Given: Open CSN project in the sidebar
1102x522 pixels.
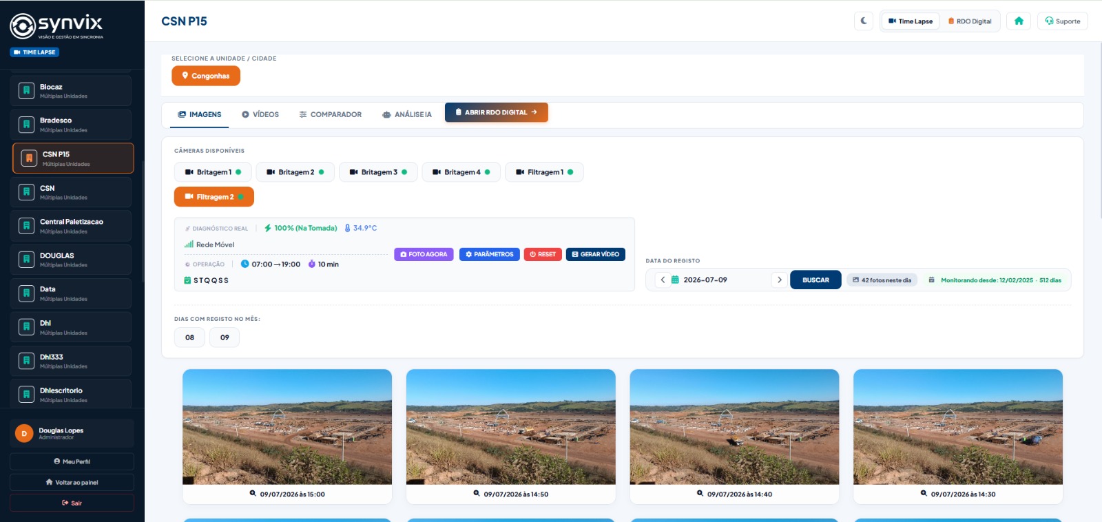Looking at the screenshot, I should point(72,192).
